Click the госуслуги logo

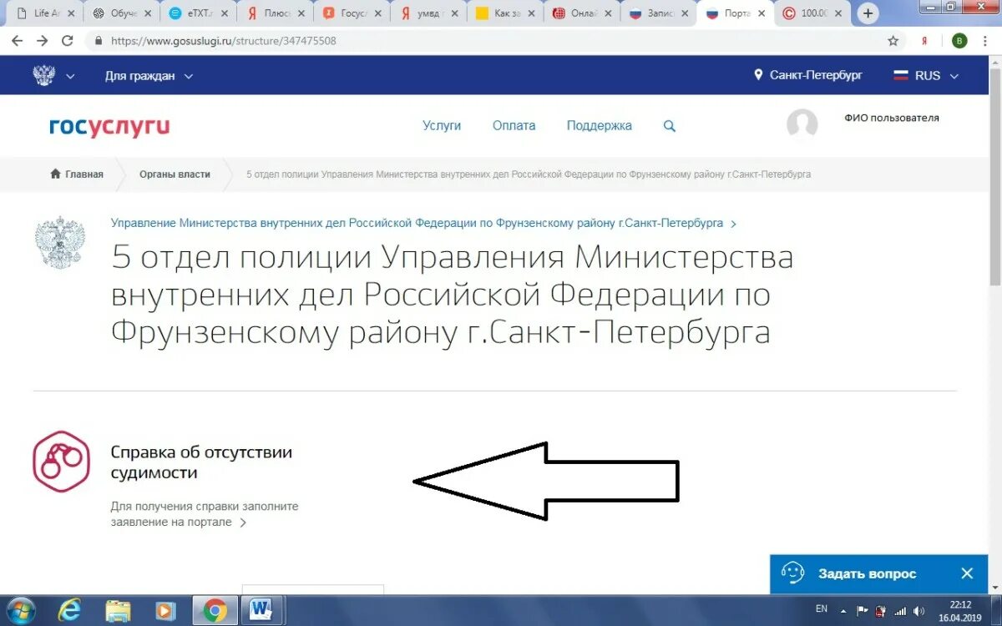click(109, 126)
